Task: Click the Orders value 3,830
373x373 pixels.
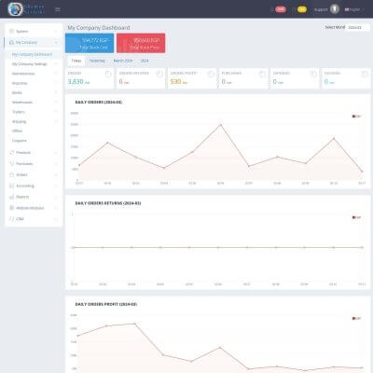Action: 76,82
